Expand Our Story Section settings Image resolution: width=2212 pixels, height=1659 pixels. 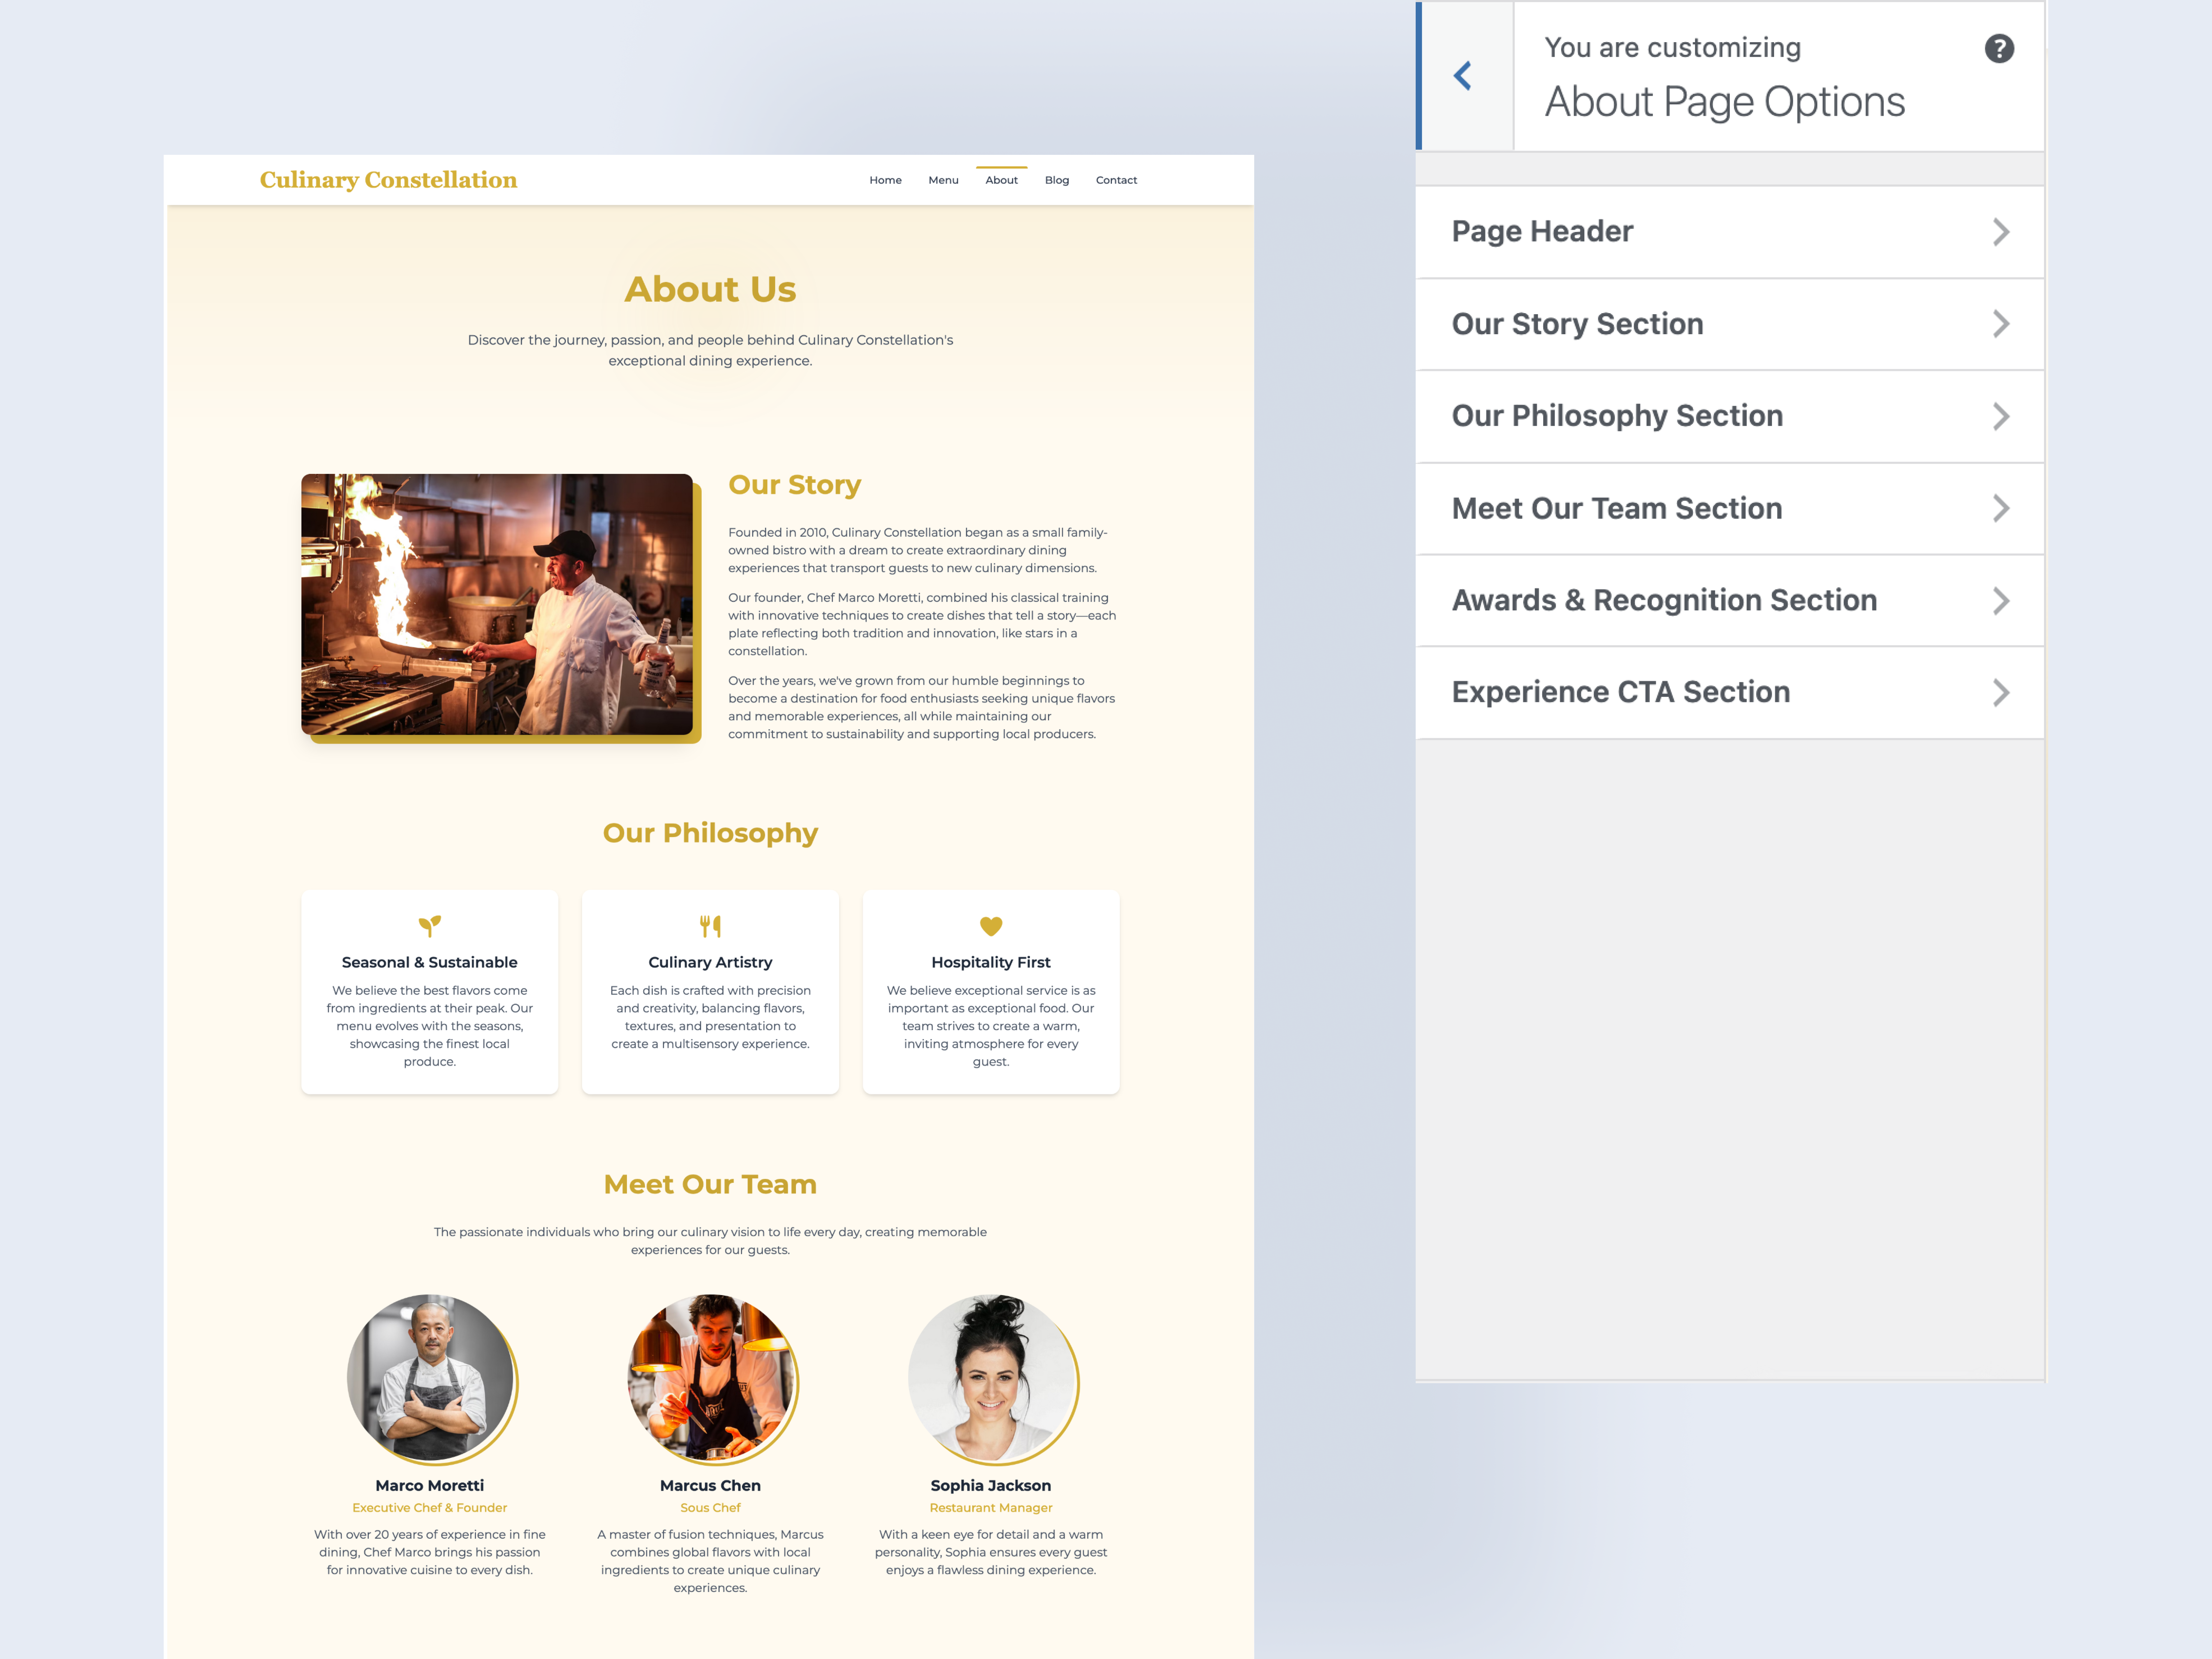click(x=2001, y=323)
